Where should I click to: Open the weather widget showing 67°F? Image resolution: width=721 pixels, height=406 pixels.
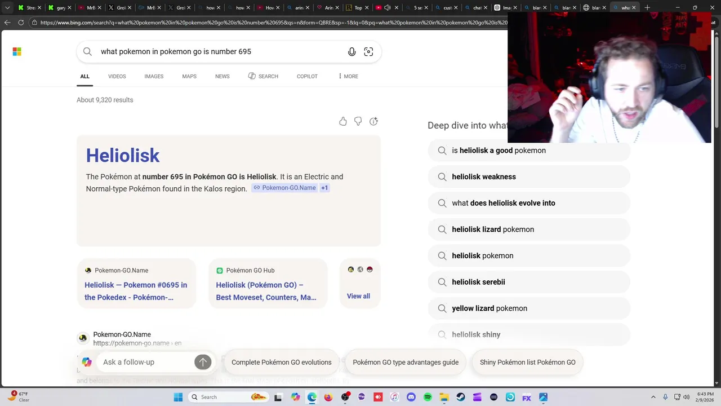click(x=19, y=397)
